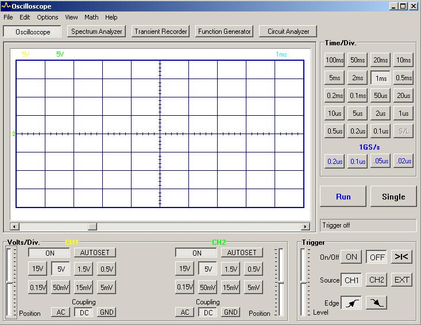Click the cyan 1ms display label

(281, 54)
